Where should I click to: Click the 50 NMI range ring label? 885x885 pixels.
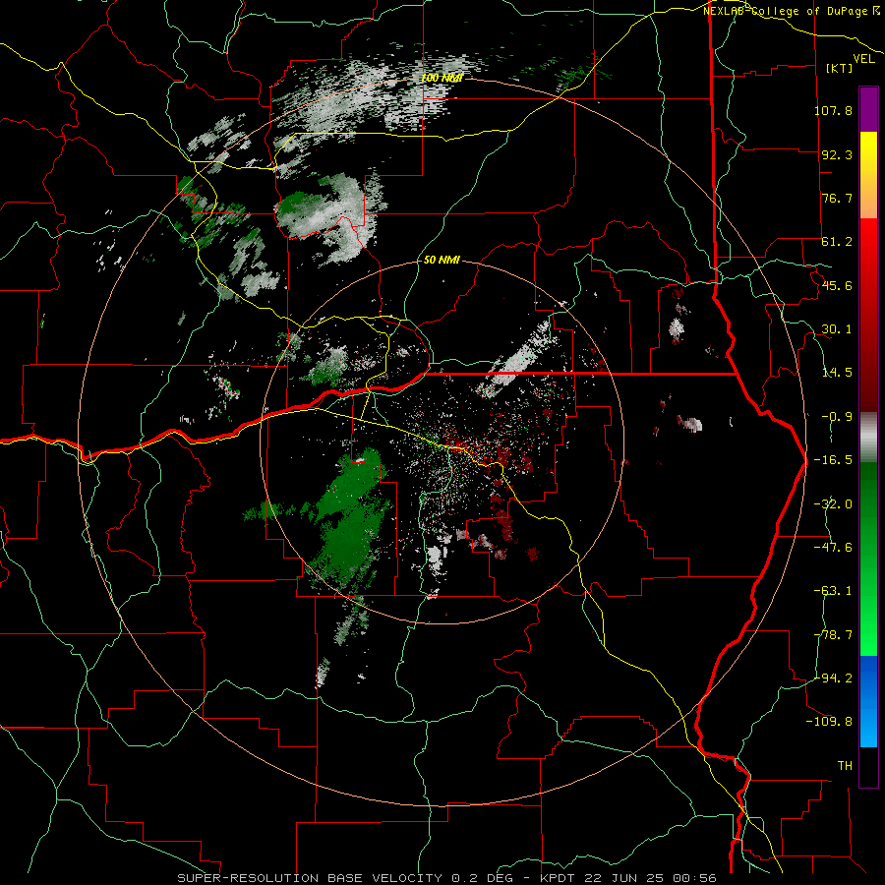[x=442, y=261]
